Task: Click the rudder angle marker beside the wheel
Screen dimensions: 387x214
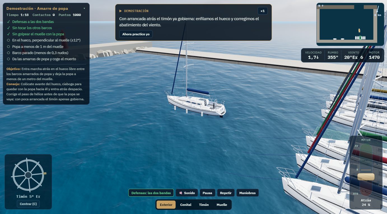Action: [45, 173]
